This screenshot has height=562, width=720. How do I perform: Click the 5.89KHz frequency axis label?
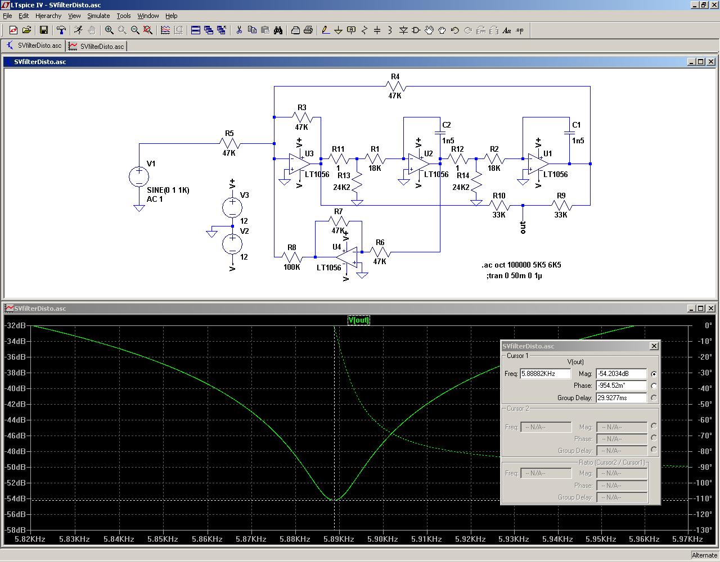click(339, 539)
